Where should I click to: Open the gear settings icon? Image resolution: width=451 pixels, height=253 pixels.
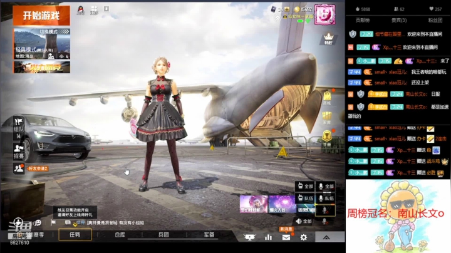click(303, 237)
